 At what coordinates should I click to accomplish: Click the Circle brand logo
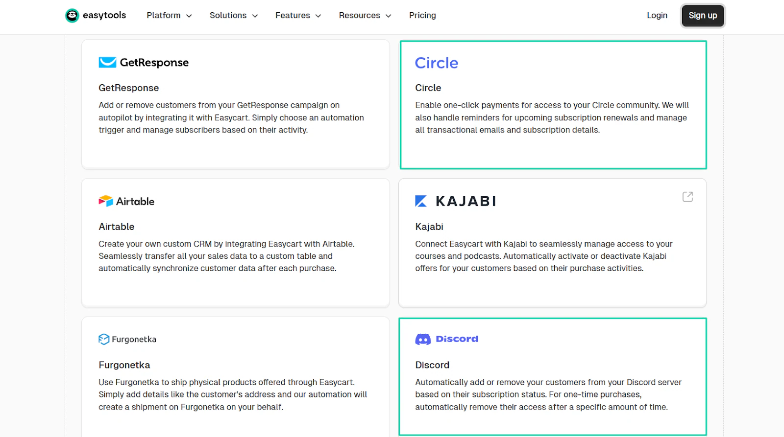[x=437, y=63]
